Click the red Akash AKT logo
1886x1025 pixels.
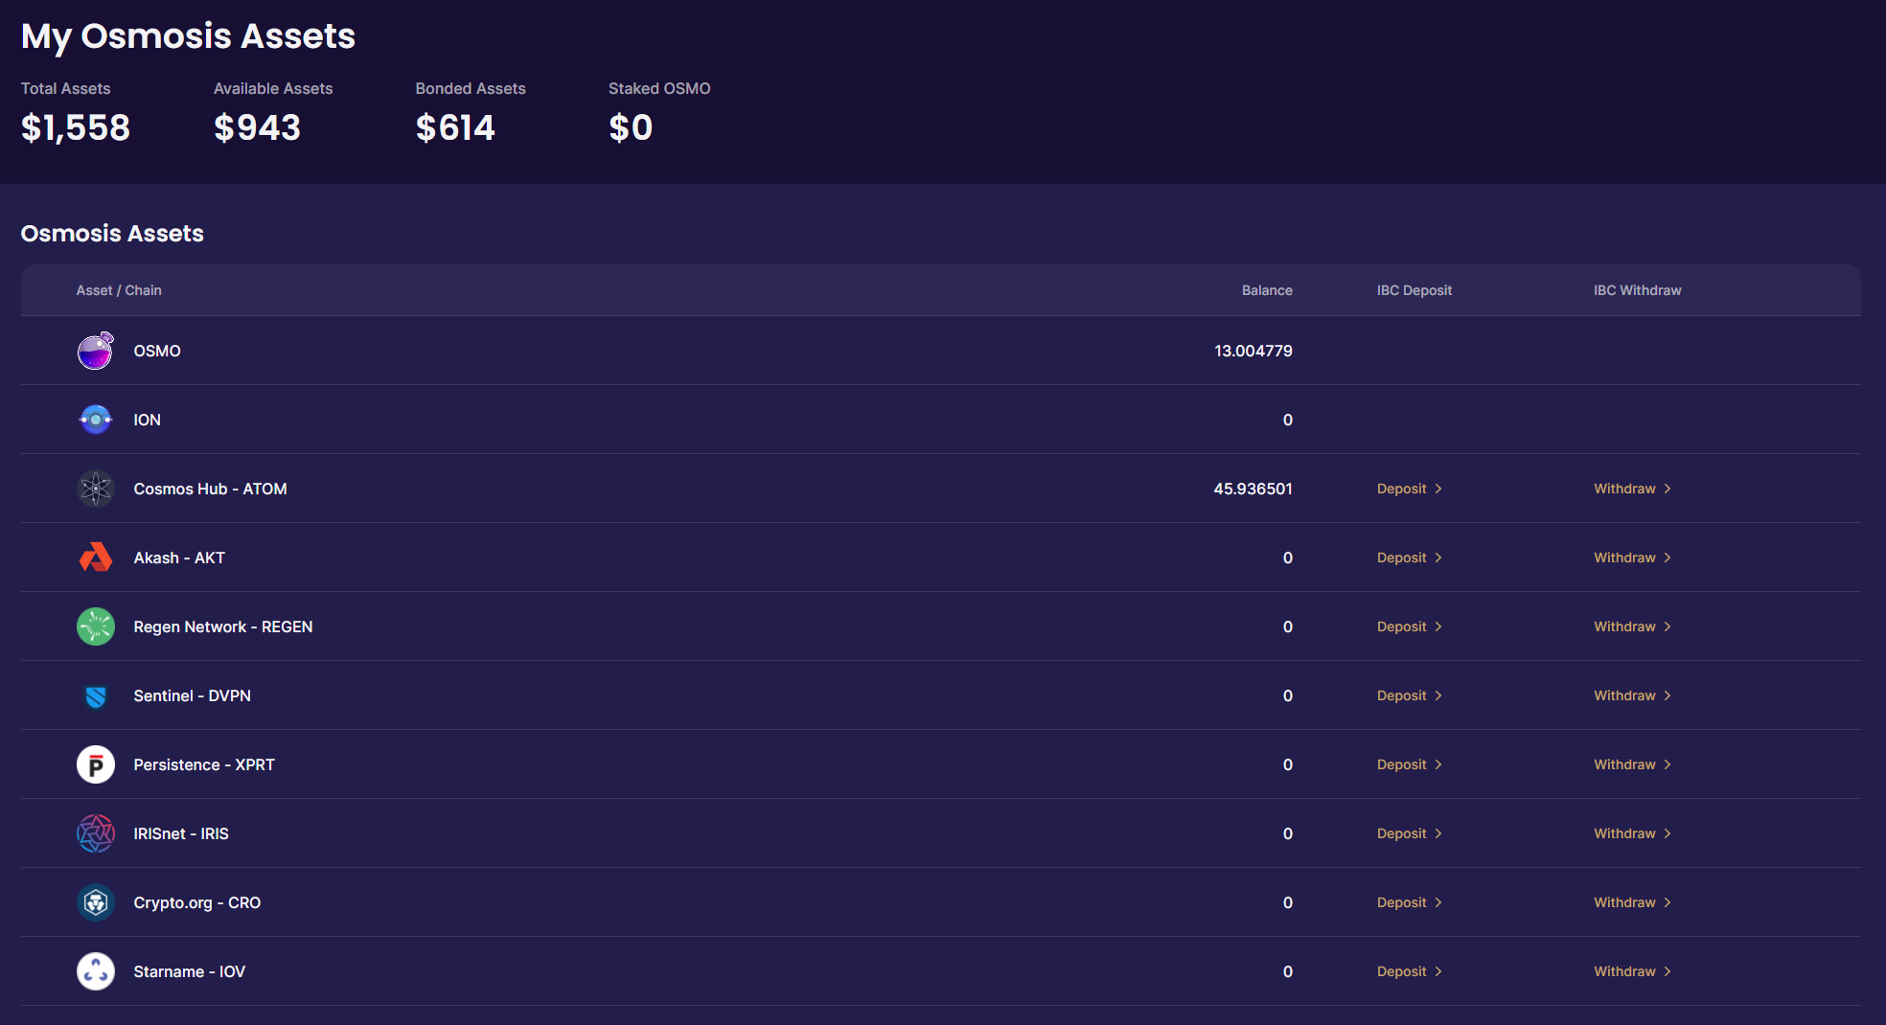96,558
